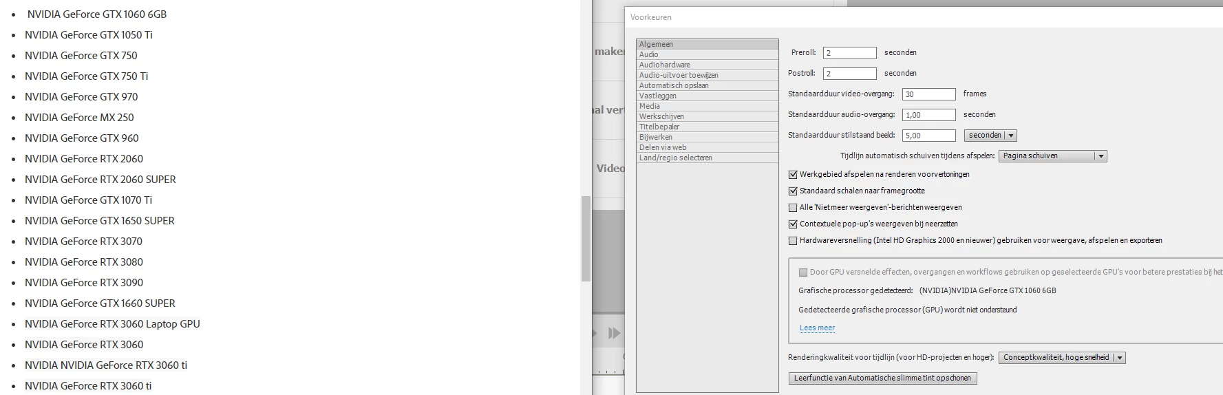Viewport: 1223px width, 395px height.
Task: Open the Vastleggen category
Action: tap(707, 96)
